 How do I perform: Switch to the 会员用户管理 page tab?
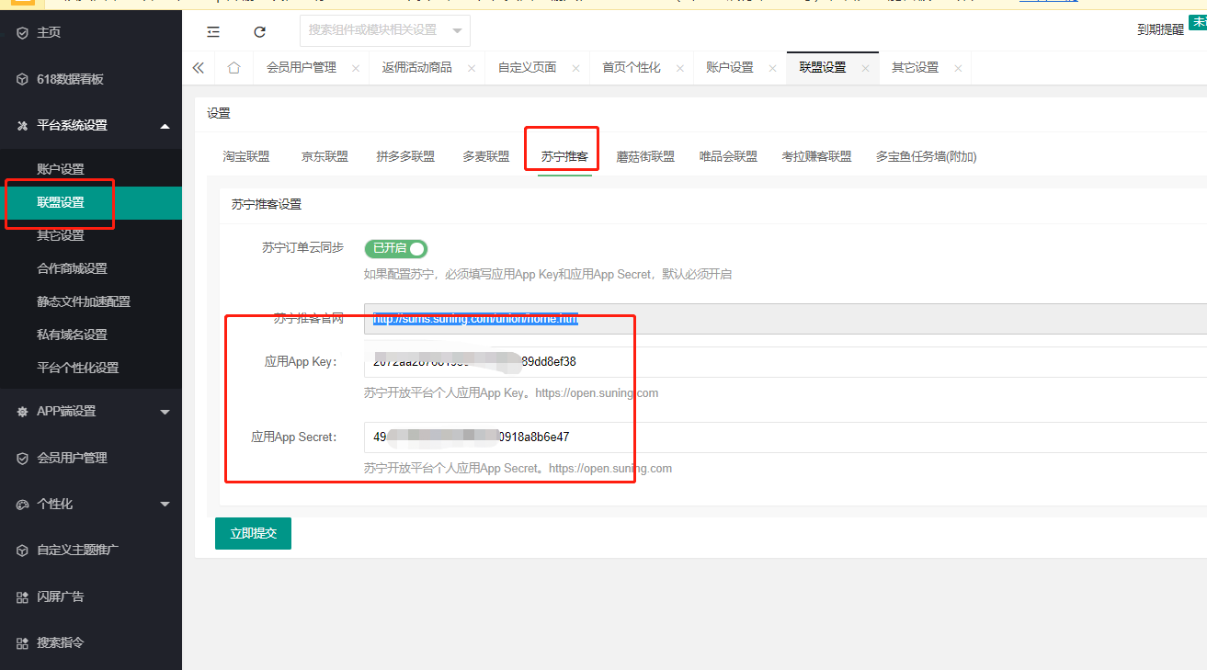pos(302,68)
